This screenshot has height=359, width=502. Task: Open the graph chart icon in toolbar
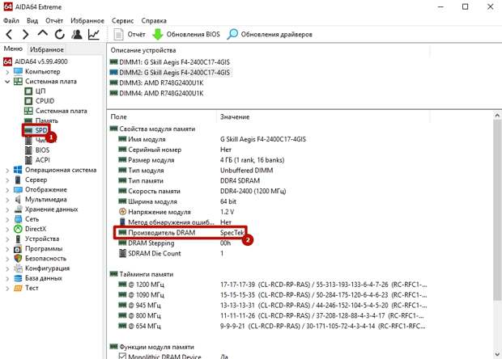(94, 34)
